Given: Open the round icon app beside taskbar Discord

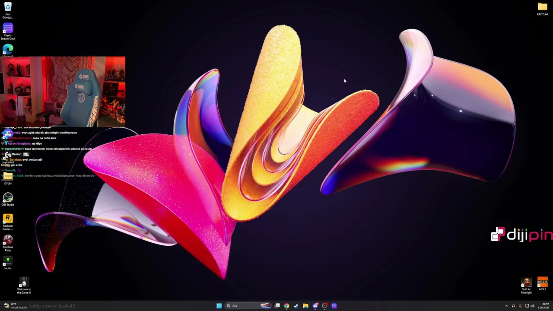Looking at the screenshot, I should click(325, 306).
